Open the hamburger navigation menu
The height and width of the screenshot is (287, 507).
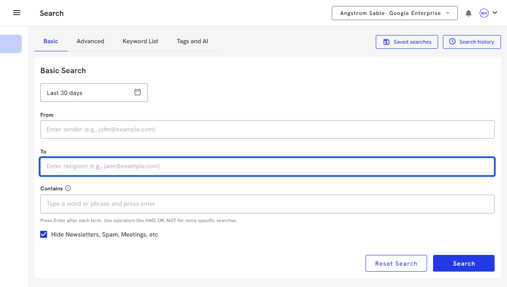[x=17, y=13]
